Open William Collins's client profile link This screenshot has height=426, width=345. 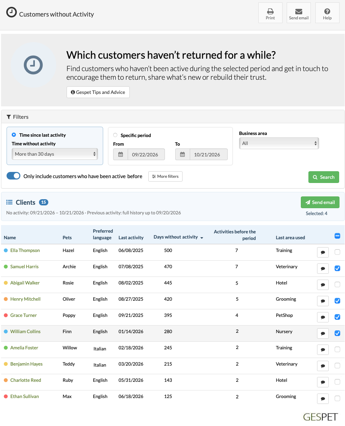[26, 331]
